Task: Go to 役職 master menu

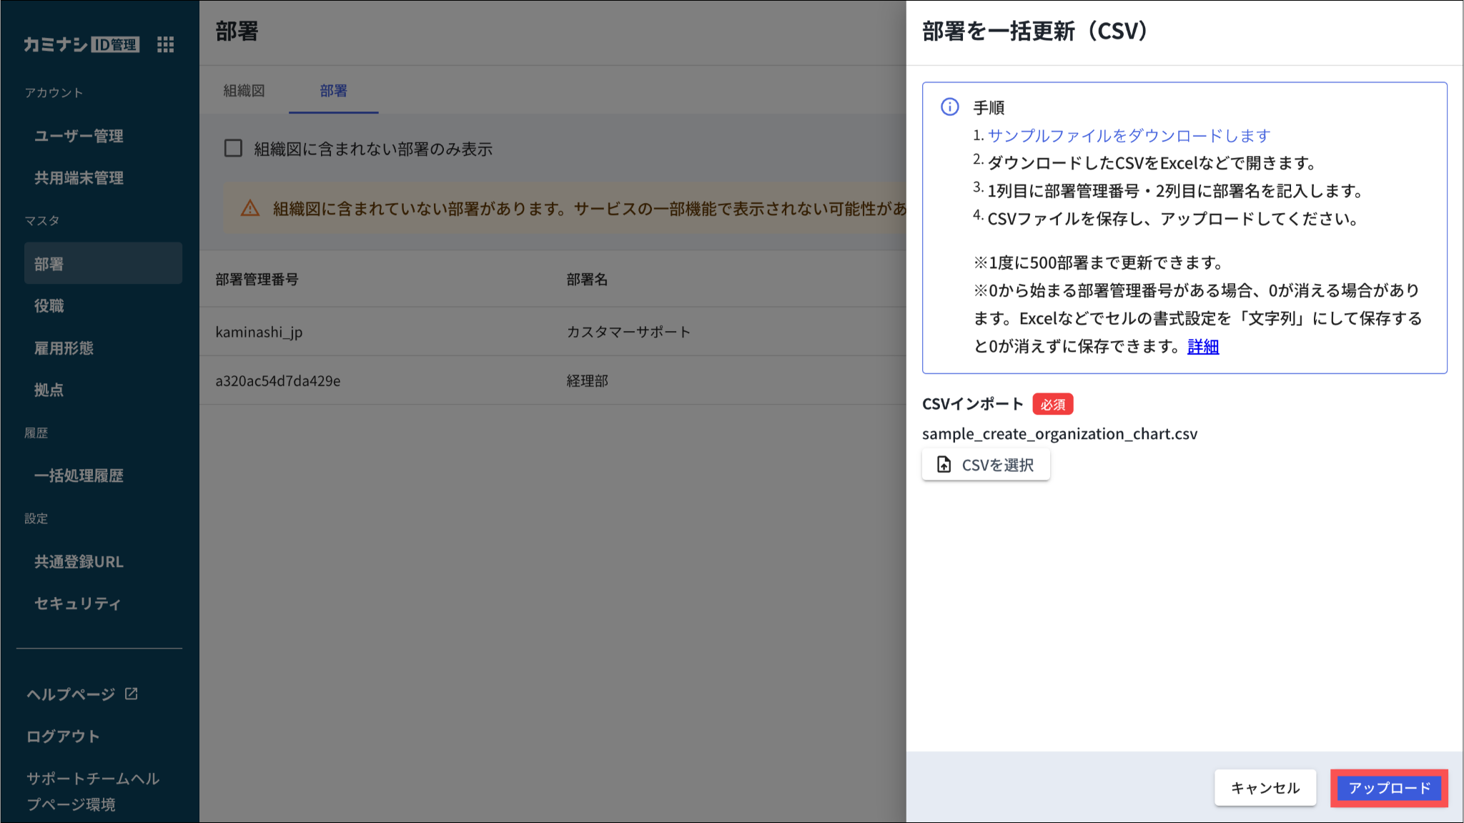Action: pyautogui.click(x=49, y=306)
